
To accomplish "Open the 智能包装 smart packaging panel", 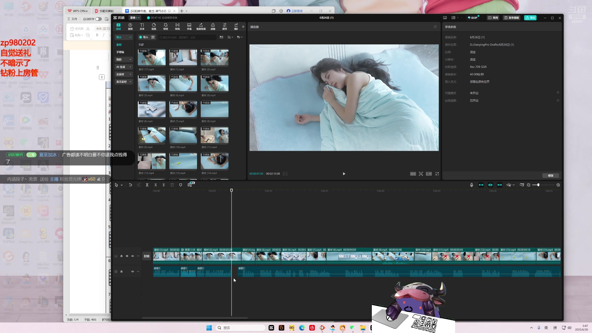I will tap(201, 27).
